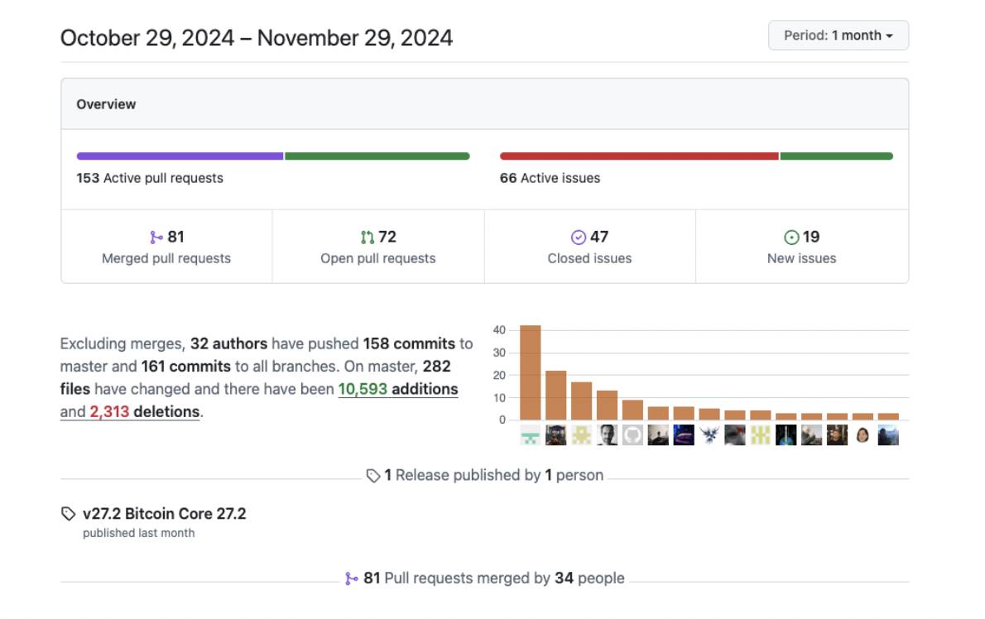Click the purple segment of pull requests bar
This screenshot has height=619, width=985.
click(180, 156)
